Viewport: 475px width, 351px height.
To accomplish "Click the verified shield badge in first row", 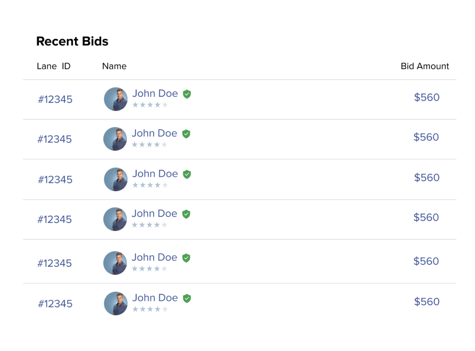I will (187, 94).
